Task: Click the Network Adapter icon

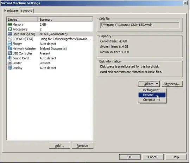Action: [x=10, y=48]
